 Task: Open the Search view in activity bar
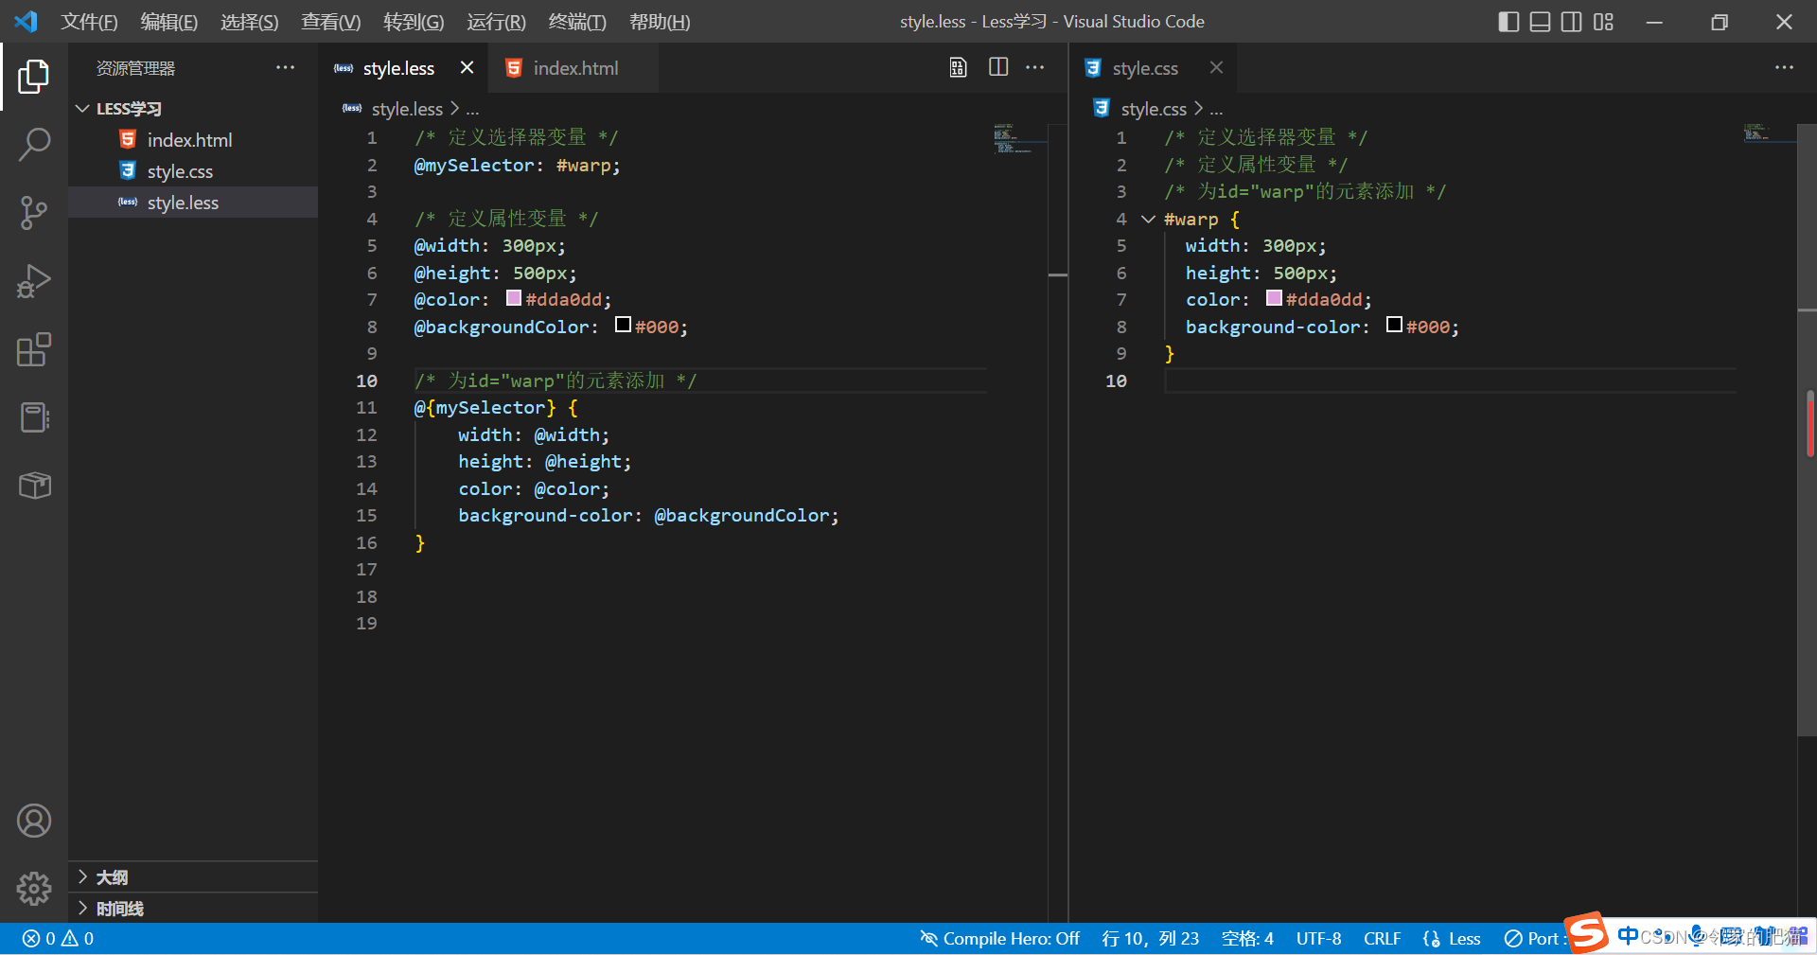[34, 145]
